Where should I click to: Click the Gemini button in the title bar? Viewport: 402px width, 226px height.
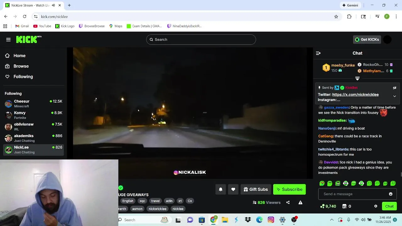tap(350, 5)
